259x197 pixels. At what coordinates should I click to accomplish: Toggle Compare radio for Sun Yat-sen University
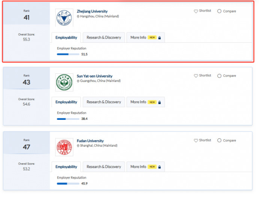coord(219,76)
